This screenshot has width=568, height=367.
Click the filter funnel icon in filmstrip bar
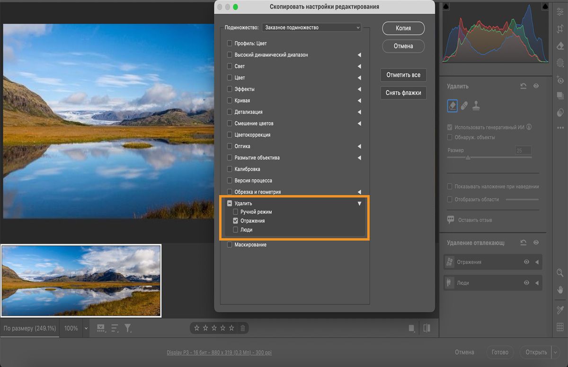click(128, 328)
